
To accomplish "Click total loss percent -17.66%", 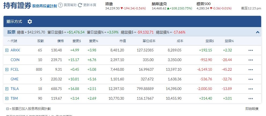I will (179, 32).
